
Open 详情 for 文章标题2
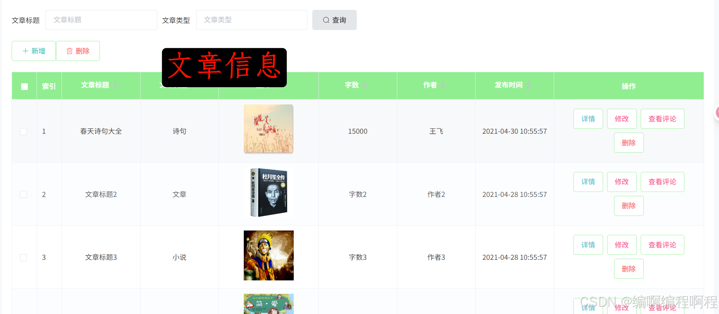(x=588, y=182)
